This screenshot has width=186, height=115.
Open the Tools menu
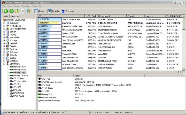(x=35, y=6)
